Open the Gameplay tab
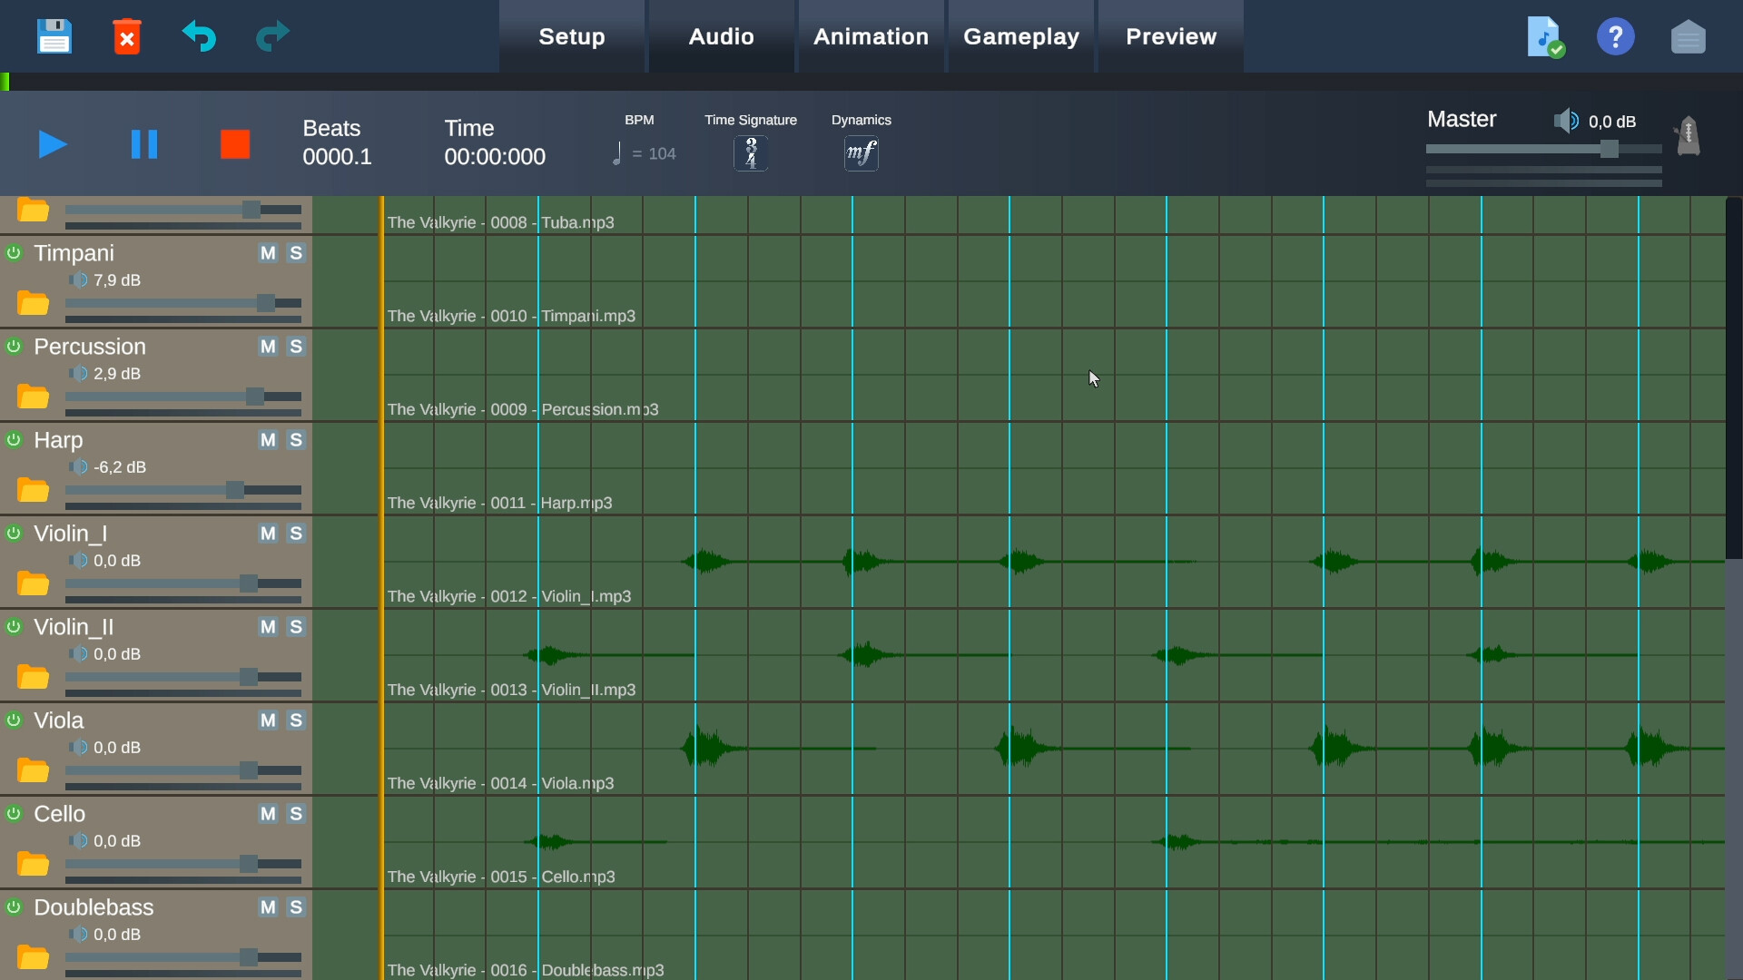The image size is (1743, 980). pyautogui.click(x=1021, y=36)
